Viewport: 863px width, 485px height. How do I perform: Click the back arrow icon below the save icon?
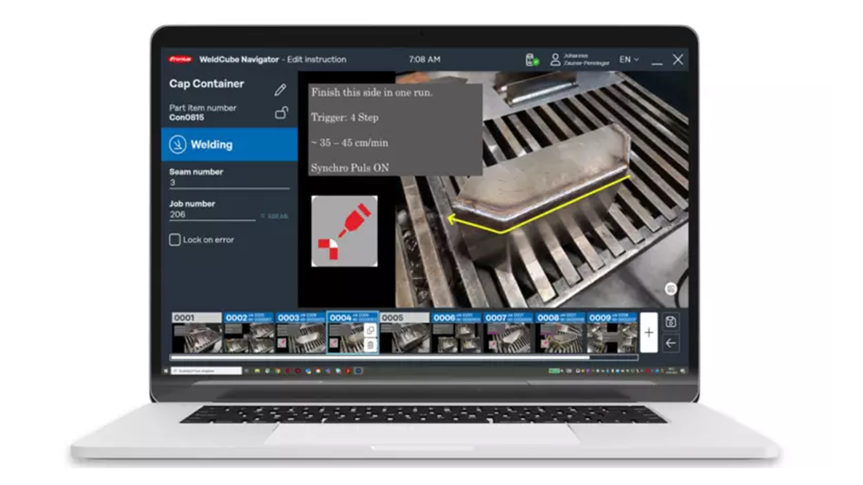pyautogui.click(x=670, y=344)
